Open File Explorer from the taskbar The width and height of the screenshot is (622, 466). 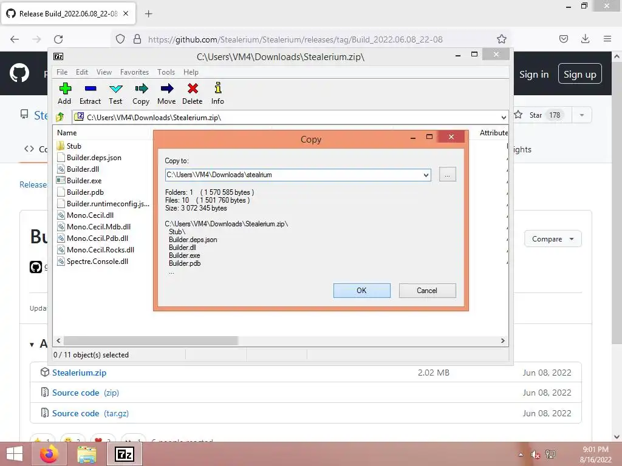[86, 454]
